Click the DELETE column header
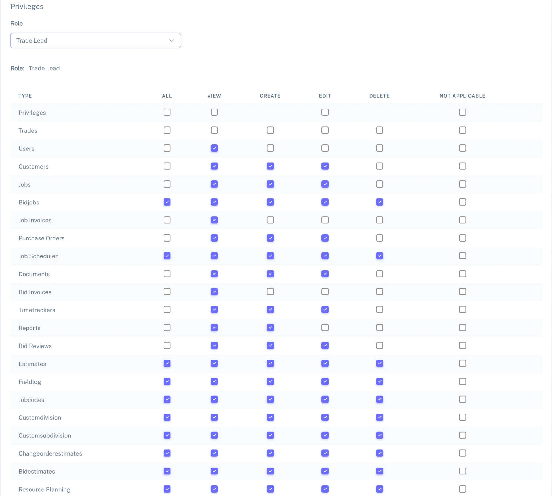The width and height of the screenshot is (552, 496). (x=379, y=96)
